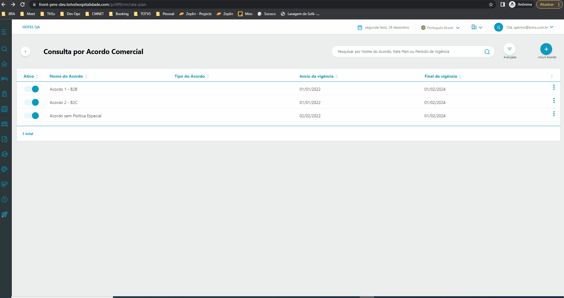
Task: Click the Atualizar browser update button
Action: tap(549, 4)
